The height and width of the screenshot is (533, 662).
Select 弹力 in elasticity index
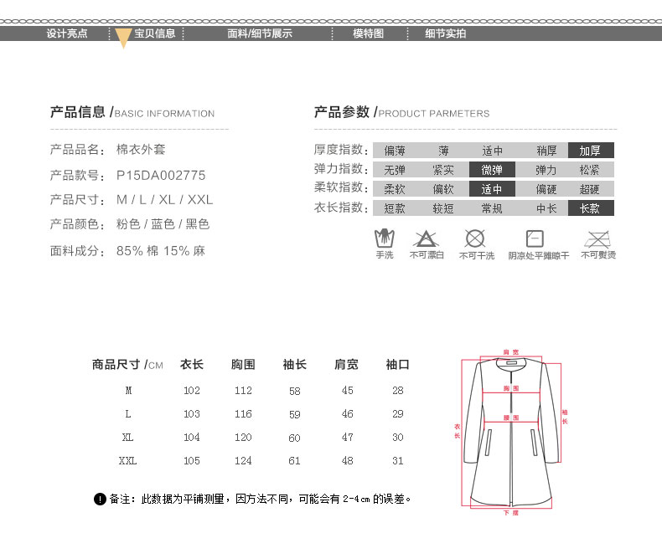coord(546,170)
